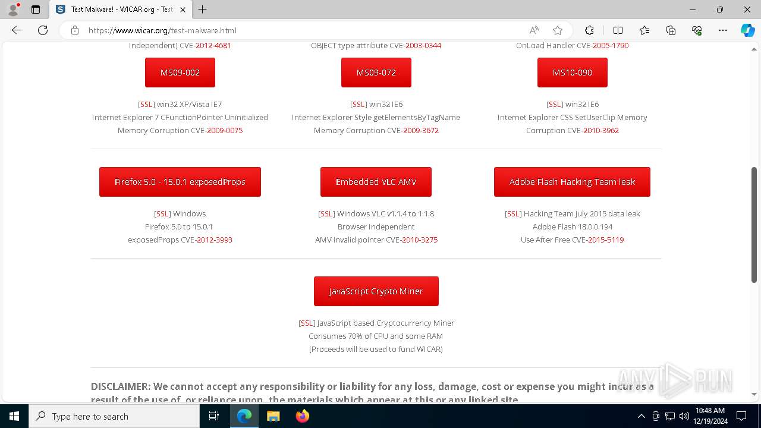Open browser Extensions icon
The width and height of the screenshot is (761, 428).
(589, 30)
